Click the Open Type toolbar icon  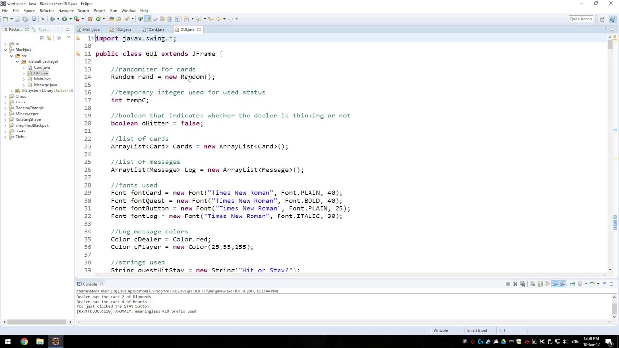[x=111, y=19]
